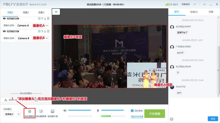
Task: Click the chat message input area
Action: [x=194, y=107]
